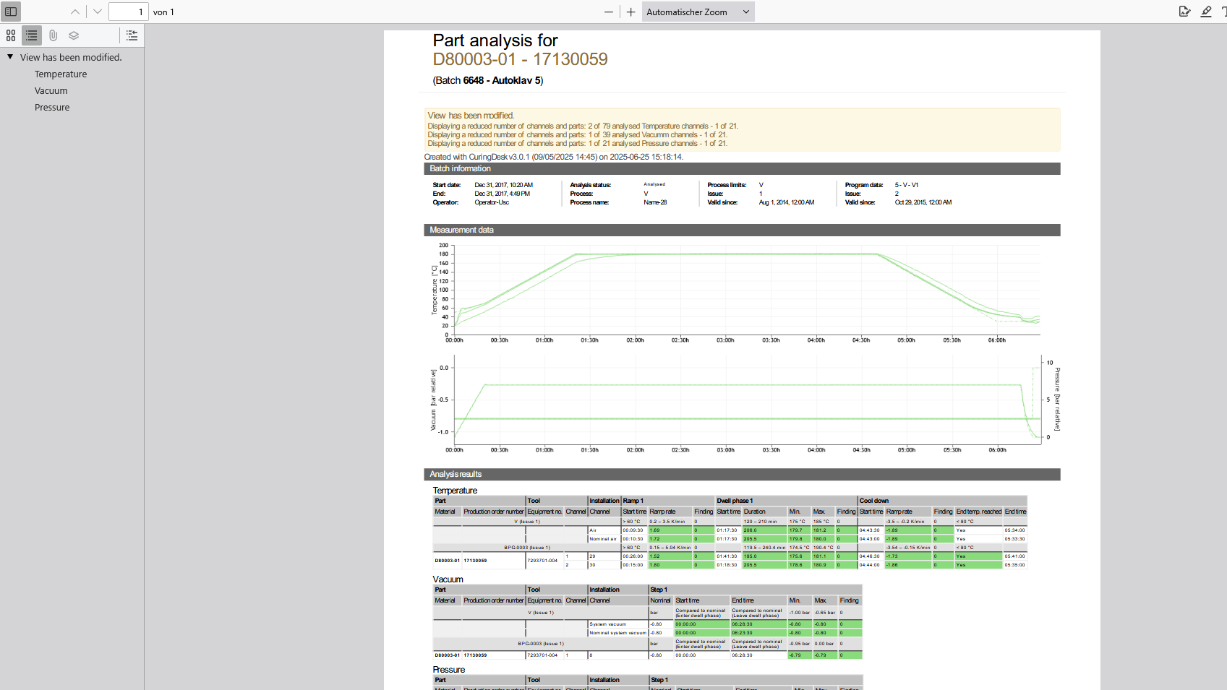Click the page number input field
The height and width of the screenshot is (690, 1227).
[x=129, y=12]
